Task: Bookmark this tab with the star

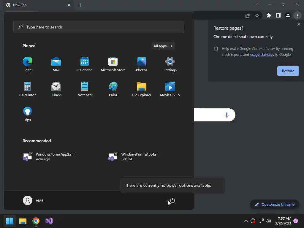Action: pyautogui.click(x=257, y=15)
